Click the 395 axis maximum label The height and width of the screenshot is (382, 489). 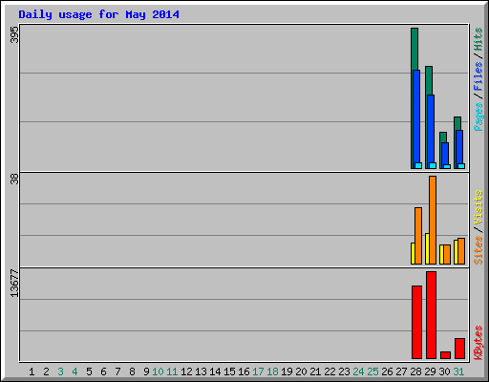click(x=14, y=34)
